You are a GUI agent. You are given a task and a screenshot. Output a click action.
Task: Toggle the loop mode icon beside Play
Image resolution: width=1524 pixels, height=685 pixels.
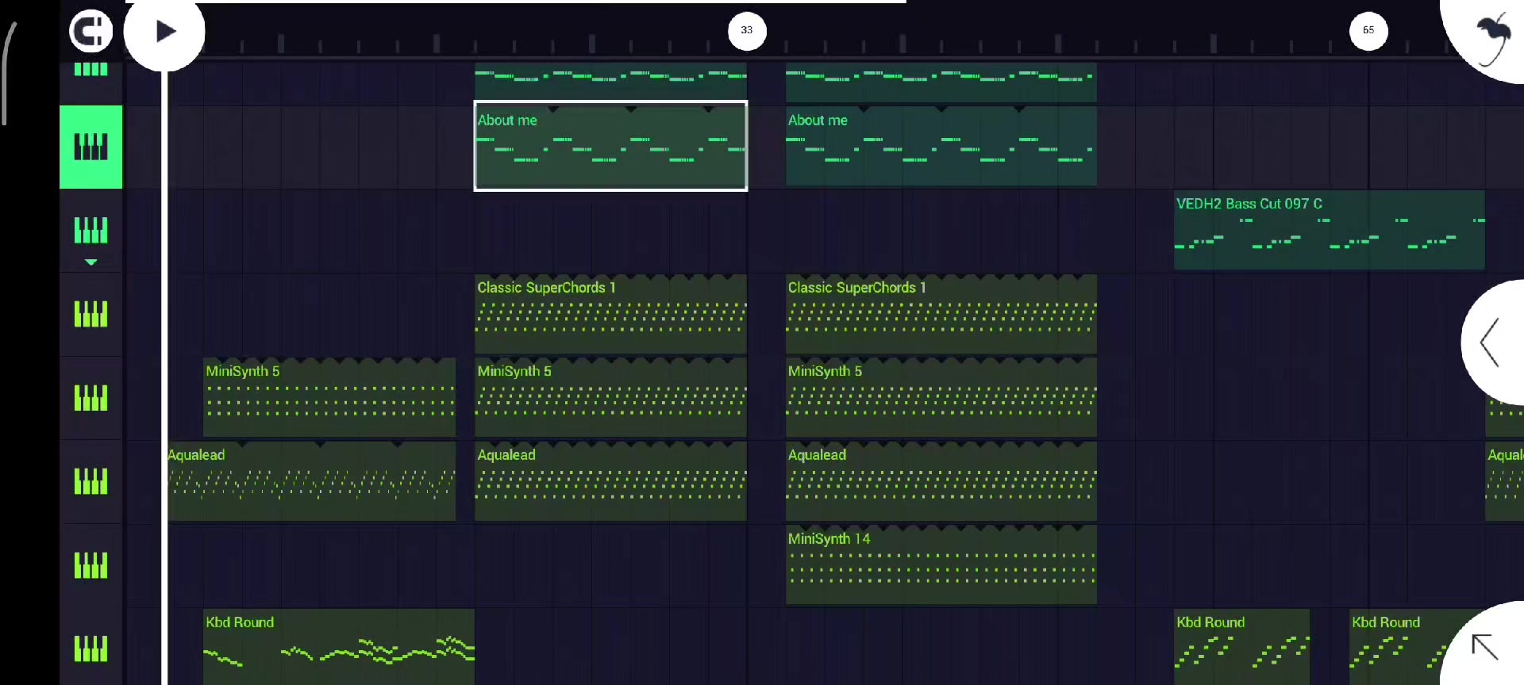coord(90,32)
